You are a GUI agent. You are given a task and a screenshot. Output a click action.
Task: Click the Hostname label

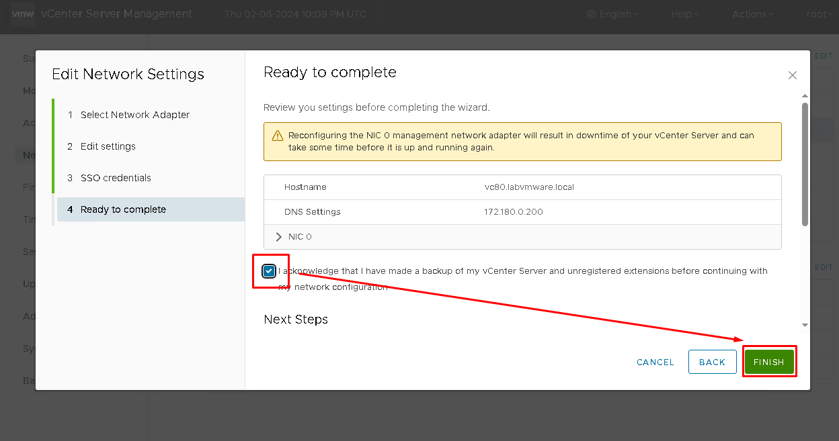(305, 187)
